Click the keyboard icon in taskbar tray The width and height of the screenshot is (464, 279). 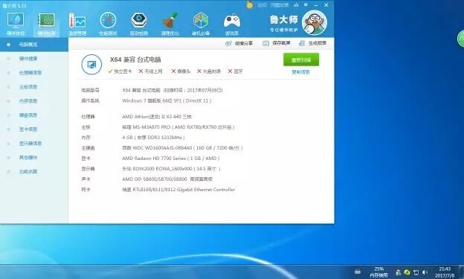pyautogui.click(x=358, y=272)
